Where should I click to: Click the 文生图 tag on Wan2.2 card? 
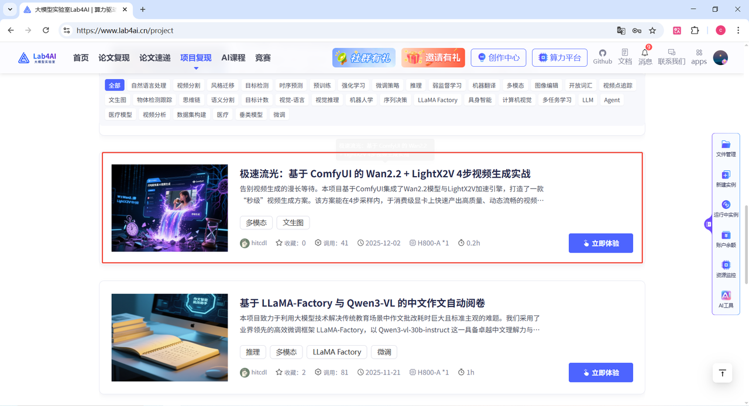pos(293,223)
